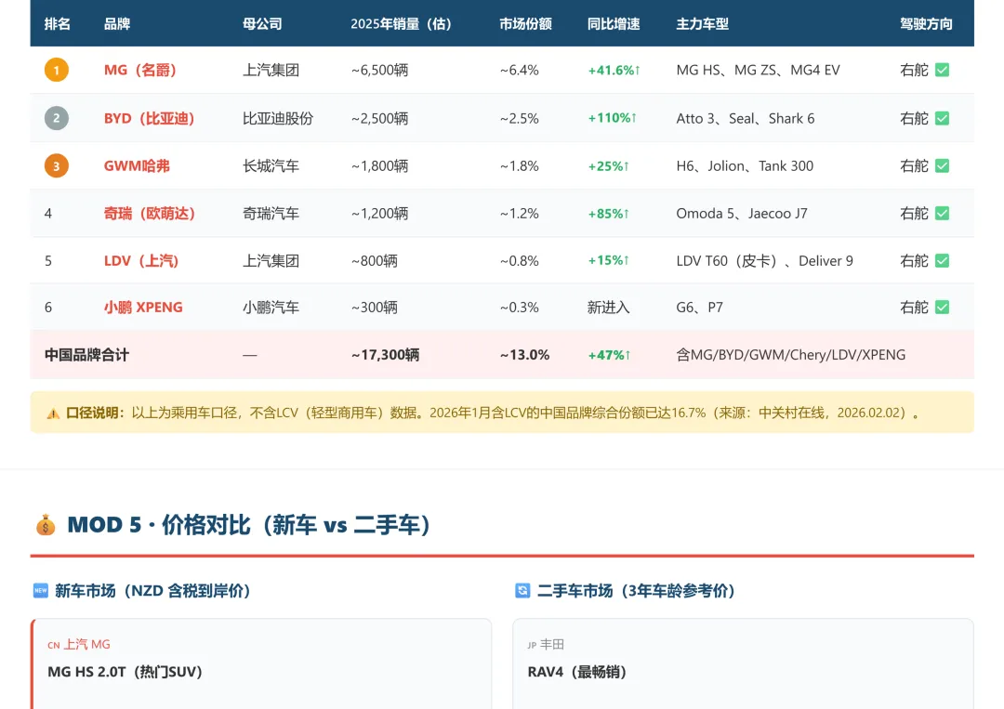Click the green check in LDV row
This screenshot has width=1004, height=709.
[x=942, y=260]
